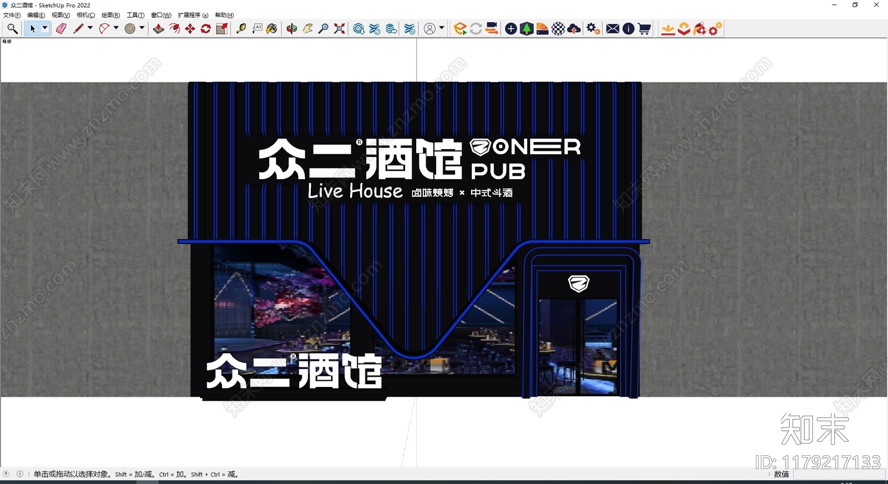888x484 pixels.
Task: Start the Enscape renderer
Action: pos(460,29)
